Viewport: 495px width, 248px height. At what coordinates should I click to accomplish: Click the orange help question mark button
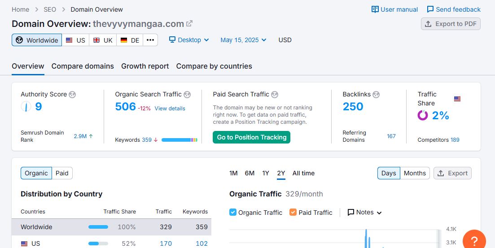(474, 240)
